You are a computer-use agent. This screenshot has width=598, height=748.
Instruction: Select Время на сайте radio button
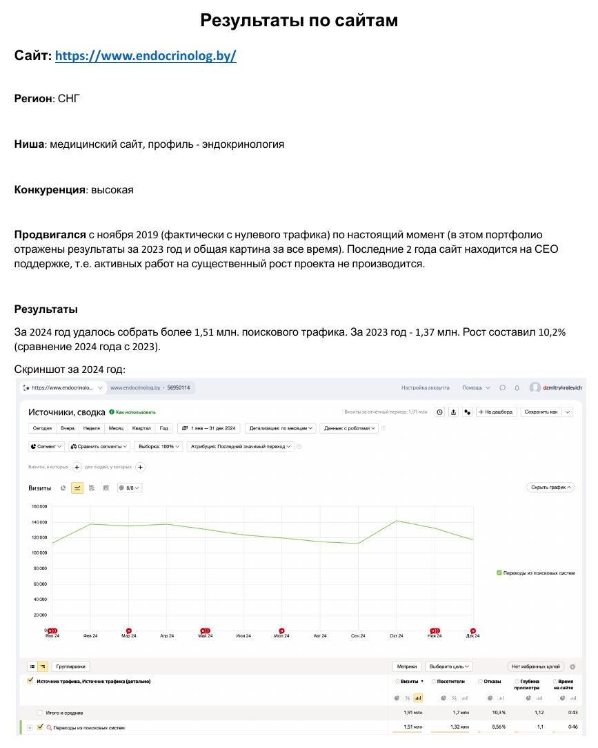pos(555,681)
